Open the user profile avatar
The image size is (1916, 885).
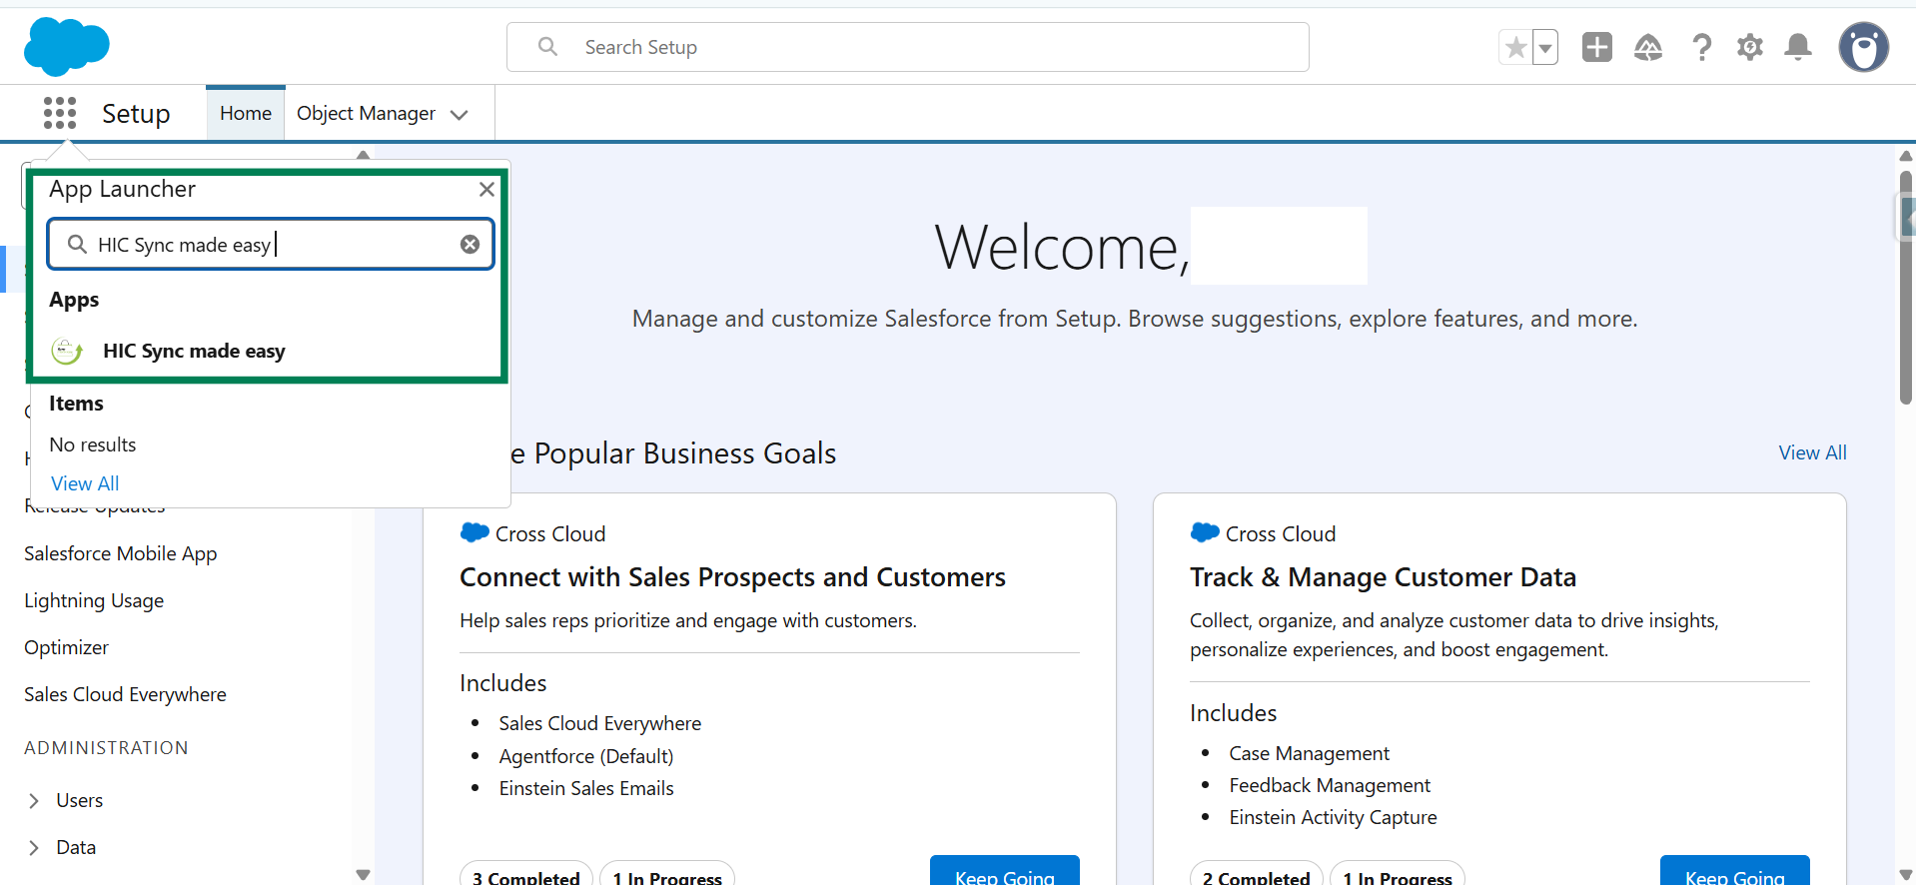tap(1863, 47)
